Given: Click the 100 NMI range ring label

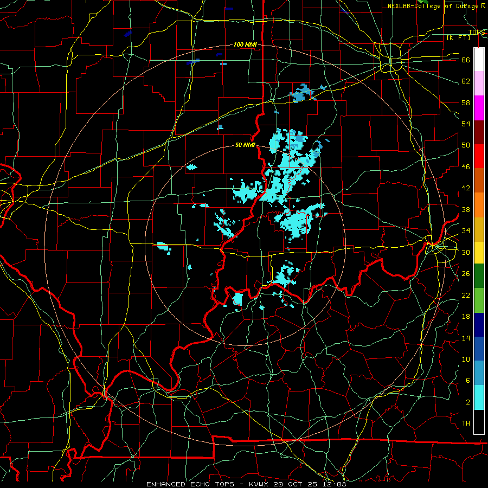Looking at the screenshot, I should pyautogui.click(x=245, y=45).
